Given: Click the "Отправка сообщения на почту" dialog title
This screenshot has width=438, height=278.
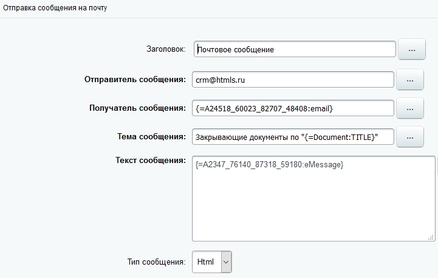Looking at the screenshot, I should [x=55, y=8].
